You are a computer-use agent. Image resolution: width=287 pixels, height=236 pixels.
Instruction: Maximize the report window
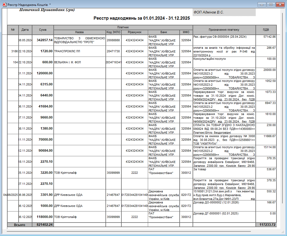[x=271, y=4]
